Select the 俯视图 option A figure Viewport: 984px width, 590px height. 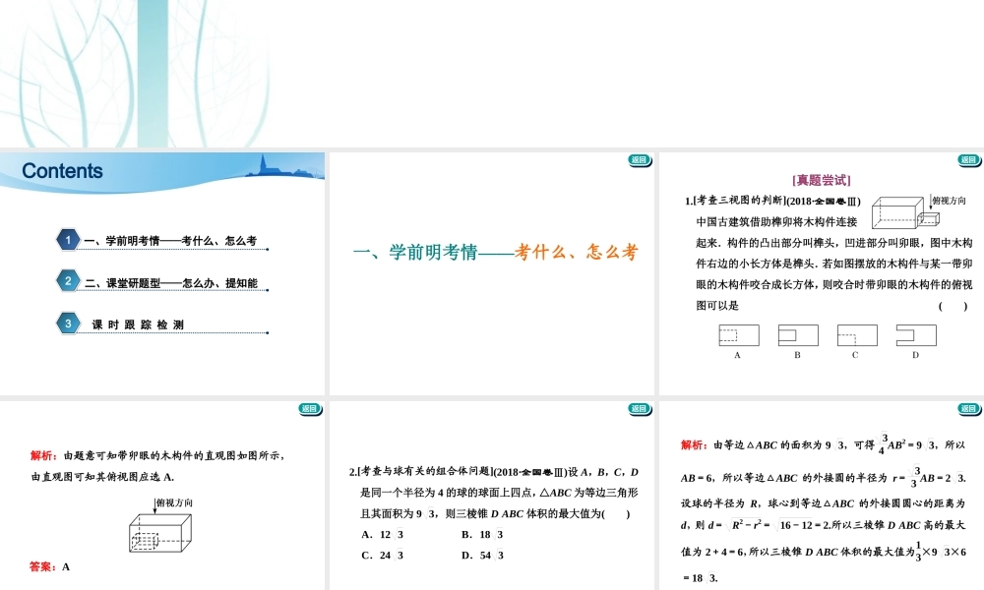[738, 334]
